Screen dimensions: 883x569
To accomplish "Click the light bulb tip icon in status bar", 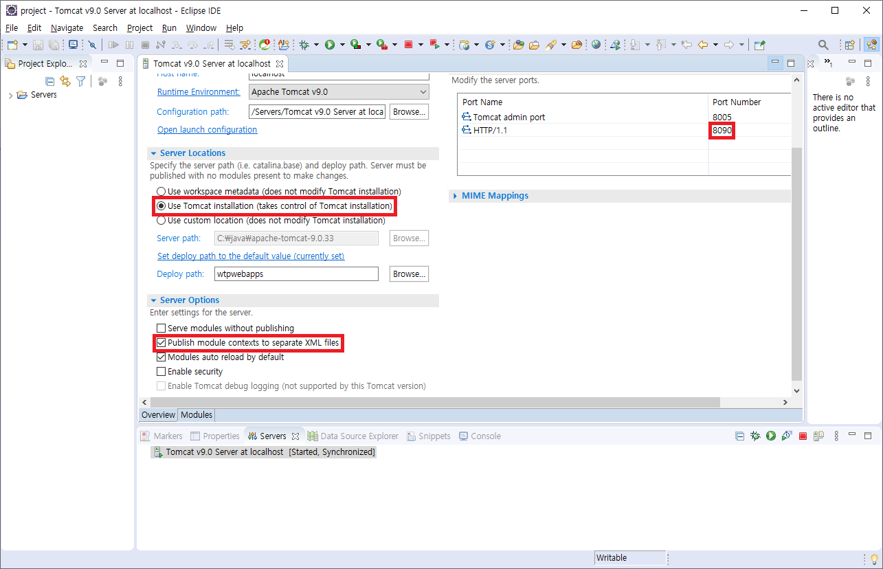I will click(874, 559).
